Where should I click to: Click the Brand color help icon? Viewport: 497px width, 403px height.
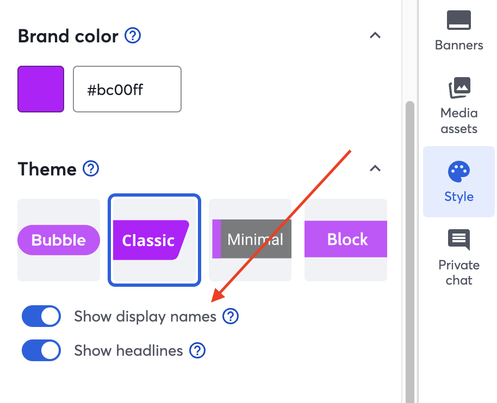pyautogui.click(x=133, y=36)
